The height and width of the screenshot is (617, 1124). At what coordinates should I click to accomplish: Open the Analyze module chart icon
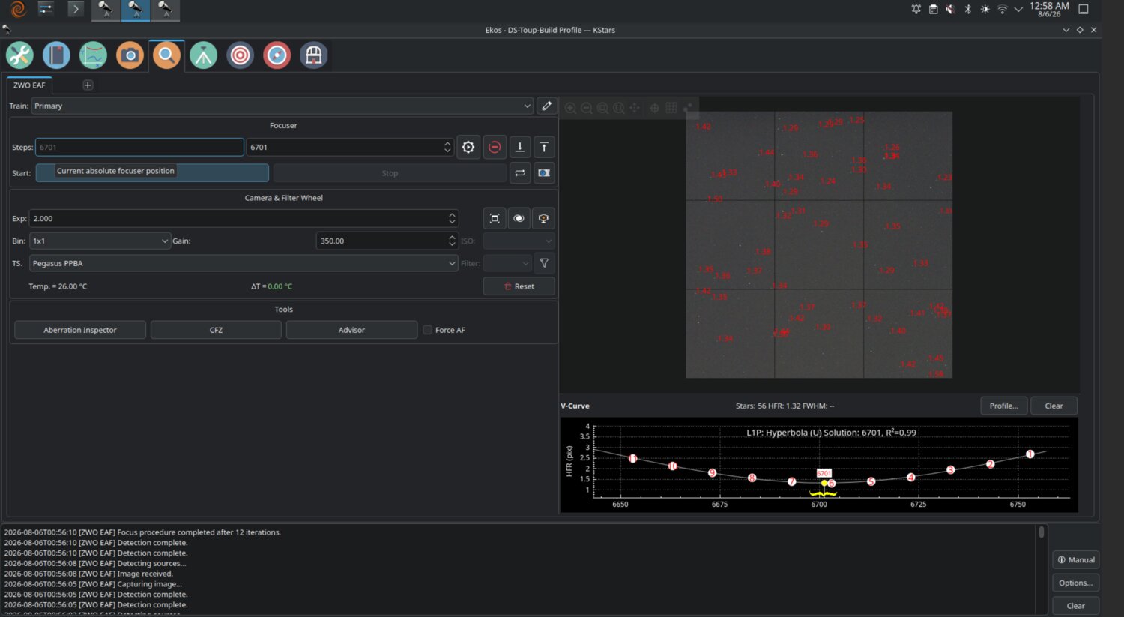(93, 55)
